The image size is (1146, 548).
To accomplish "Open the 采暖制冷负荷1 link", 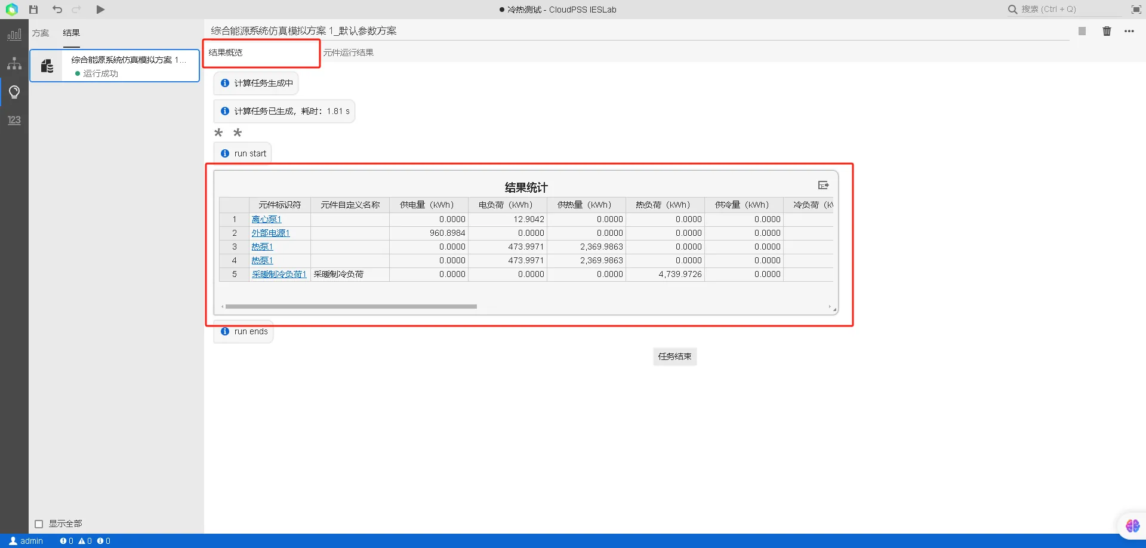I will [279, 274].
